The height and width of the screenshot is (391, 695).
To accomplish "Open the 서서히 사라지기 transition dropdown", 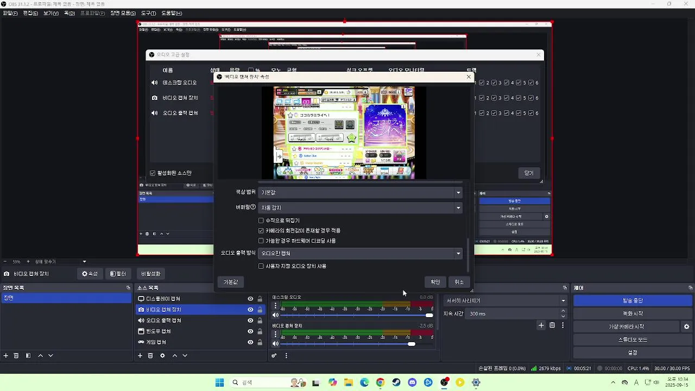I will [x=506, y=300].
